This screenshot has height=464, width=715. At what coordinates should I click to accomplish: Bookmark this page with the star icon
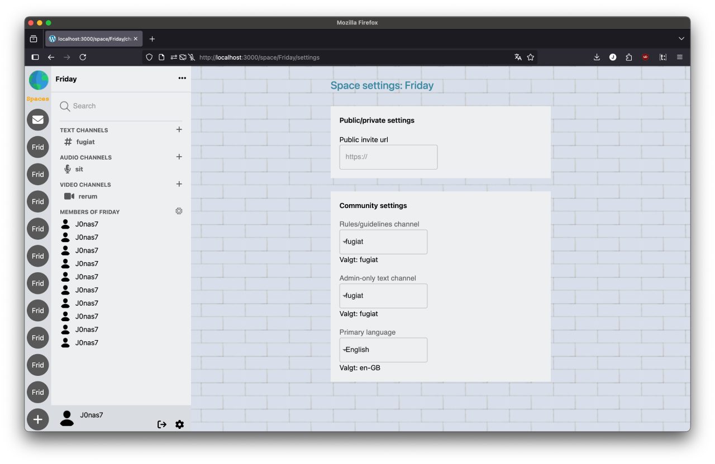tap(531, 57)
